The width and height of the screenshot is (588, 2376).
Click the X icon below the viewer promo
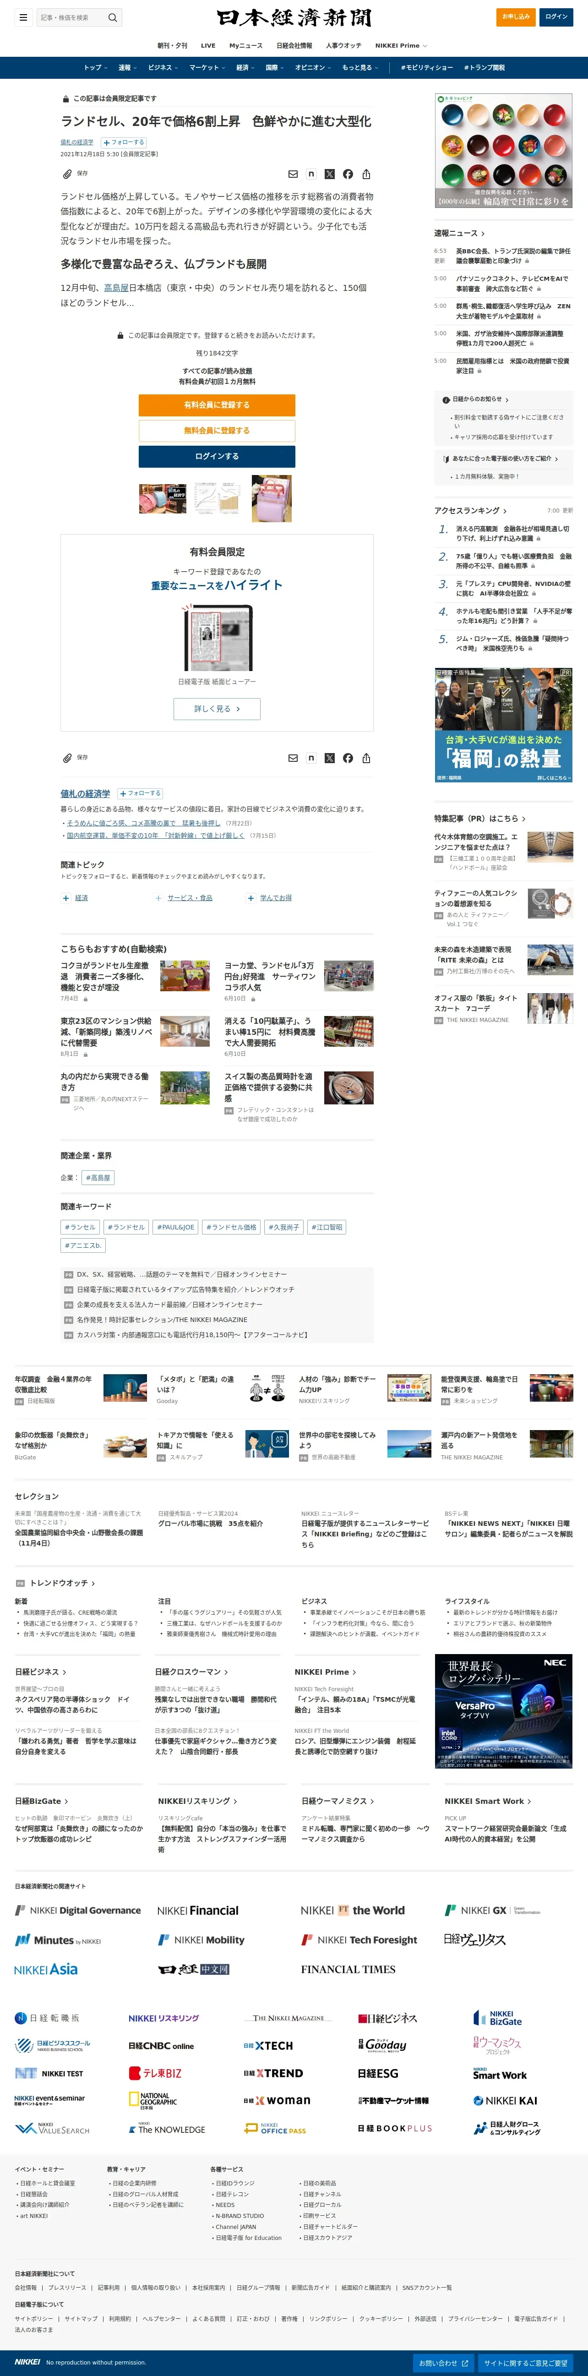point(329,758)
